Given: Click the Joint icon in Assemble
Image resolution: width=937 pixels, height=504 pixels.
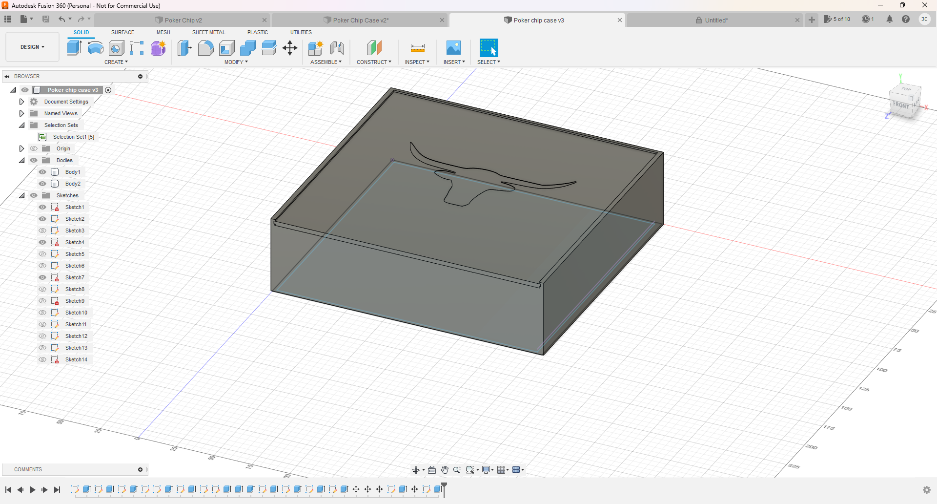Looking at the screenshot, I should pos(337,48).
